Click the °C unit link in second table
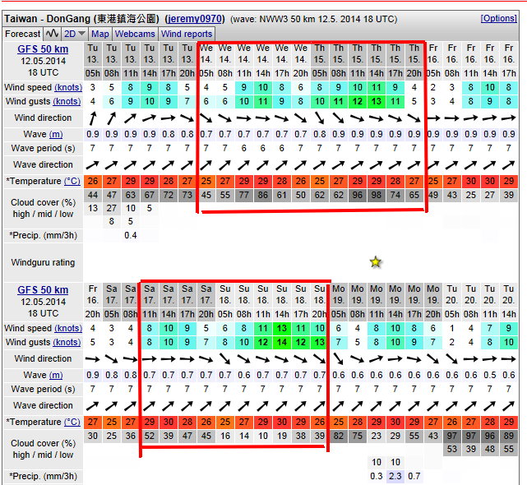Image resolution: width=527 pixels, height=485 pixels. pyautogui.click(x=72, y=422)
